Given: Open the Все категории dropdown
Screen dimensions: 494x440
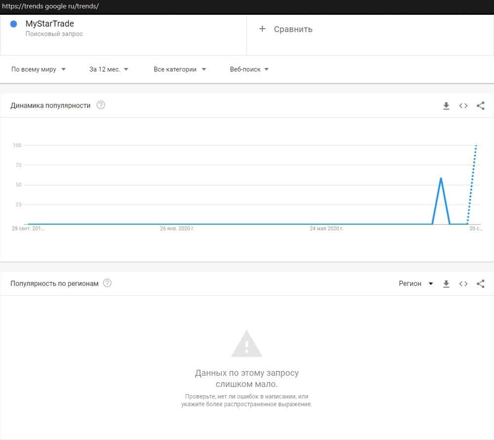Looking at the screenshot, I should tap(180, 69).
